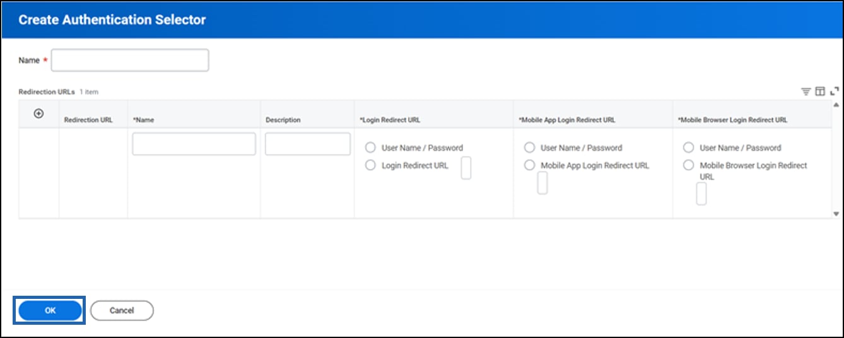Open the grid column settings icon

point(820,92)
